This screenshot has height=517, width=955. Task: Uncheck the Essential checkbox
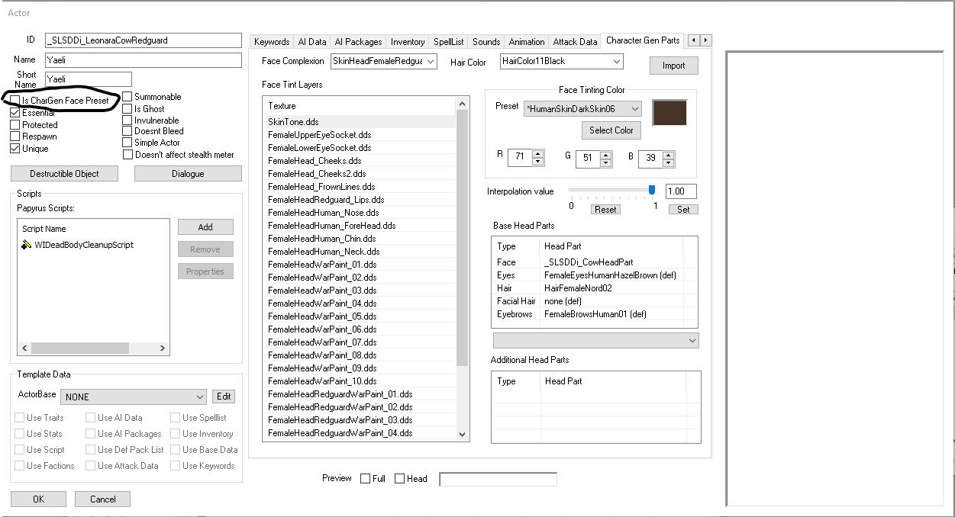[15, 113]
